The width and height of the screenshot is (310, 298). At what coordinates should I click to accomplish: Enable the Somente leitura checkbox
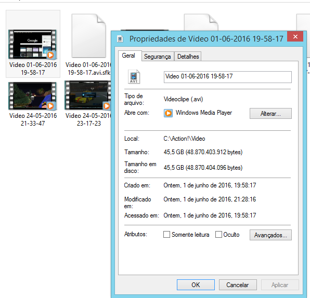pos(166,235)
